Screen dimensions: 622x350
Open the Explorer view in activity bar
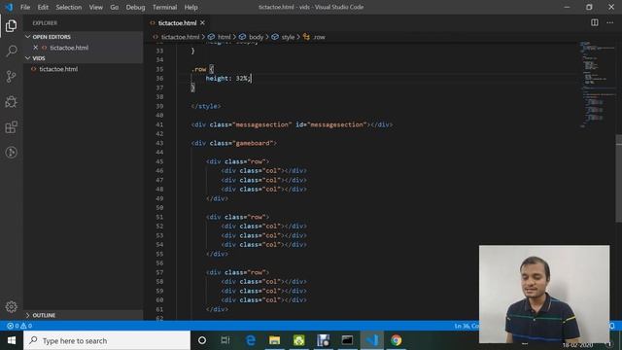click(x=11, y=26)
